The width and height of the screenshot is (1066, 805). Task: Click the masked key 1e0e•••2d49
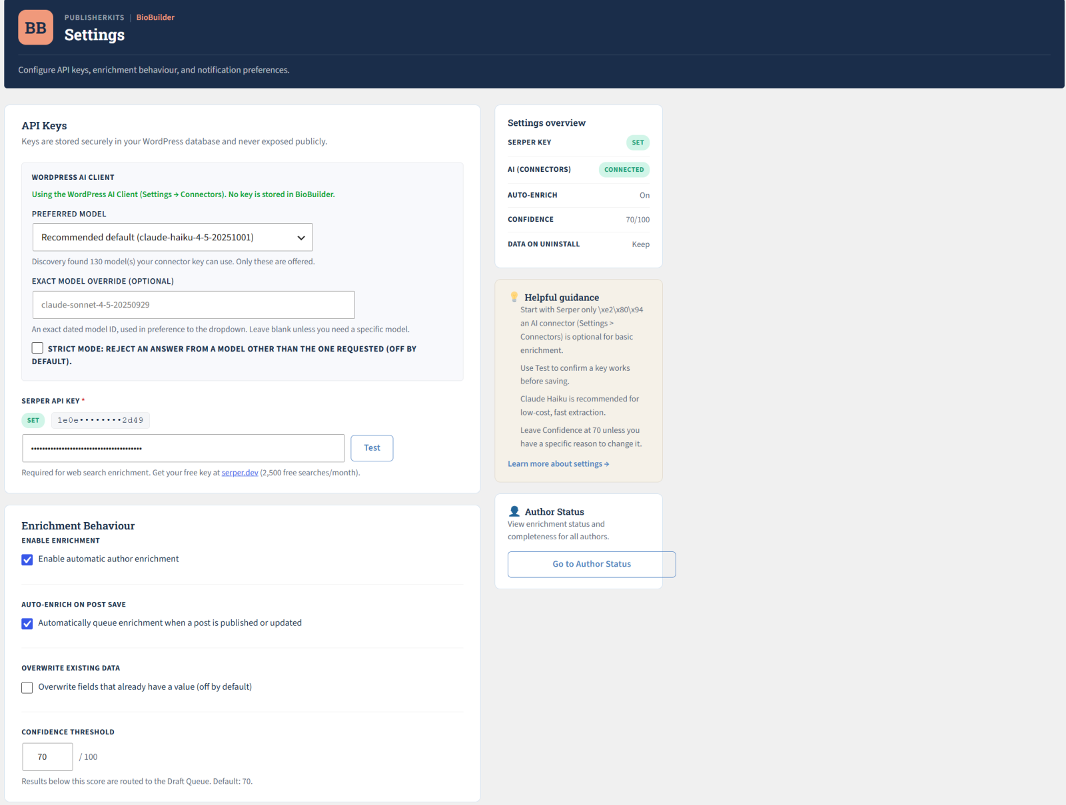(101, 420)
